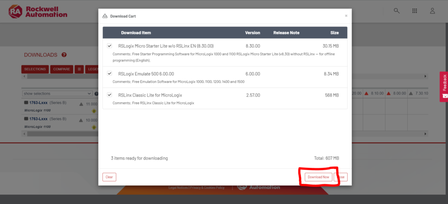Click the help icon beside DOWNLOADS
448x204 pixels.
tap(64, 55)
